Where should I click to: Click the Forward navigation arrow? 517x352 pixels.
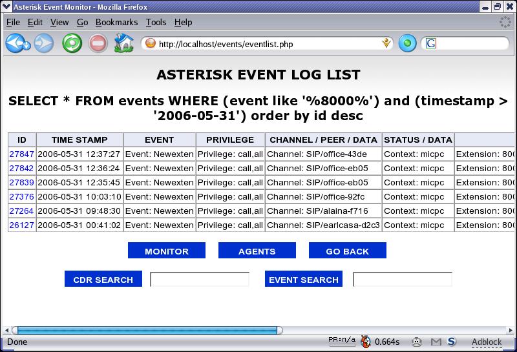tap(44, 44)
